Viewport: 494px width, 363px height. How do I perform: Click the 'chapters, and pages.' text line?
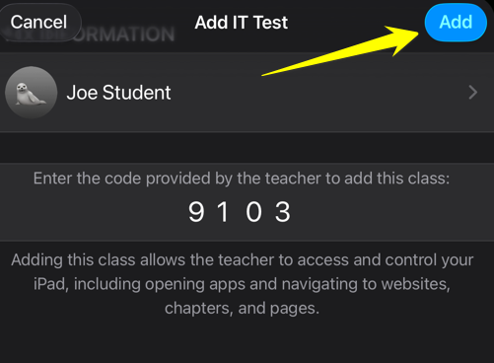(x=242, y=309)
